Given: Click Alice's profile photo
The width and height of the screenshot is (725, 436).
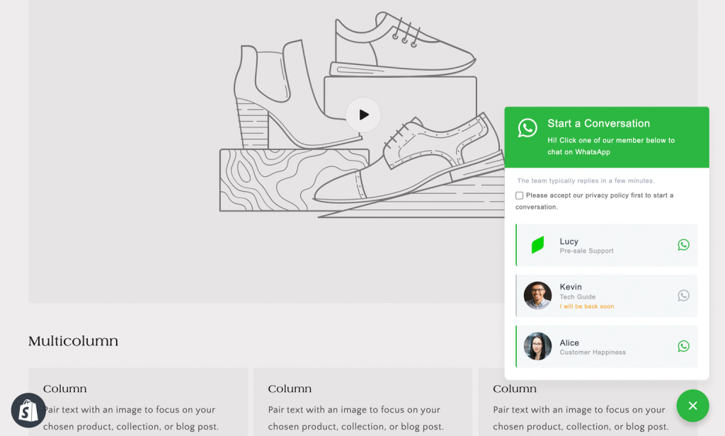Looking at the screenshot, I should click(537, 347).
